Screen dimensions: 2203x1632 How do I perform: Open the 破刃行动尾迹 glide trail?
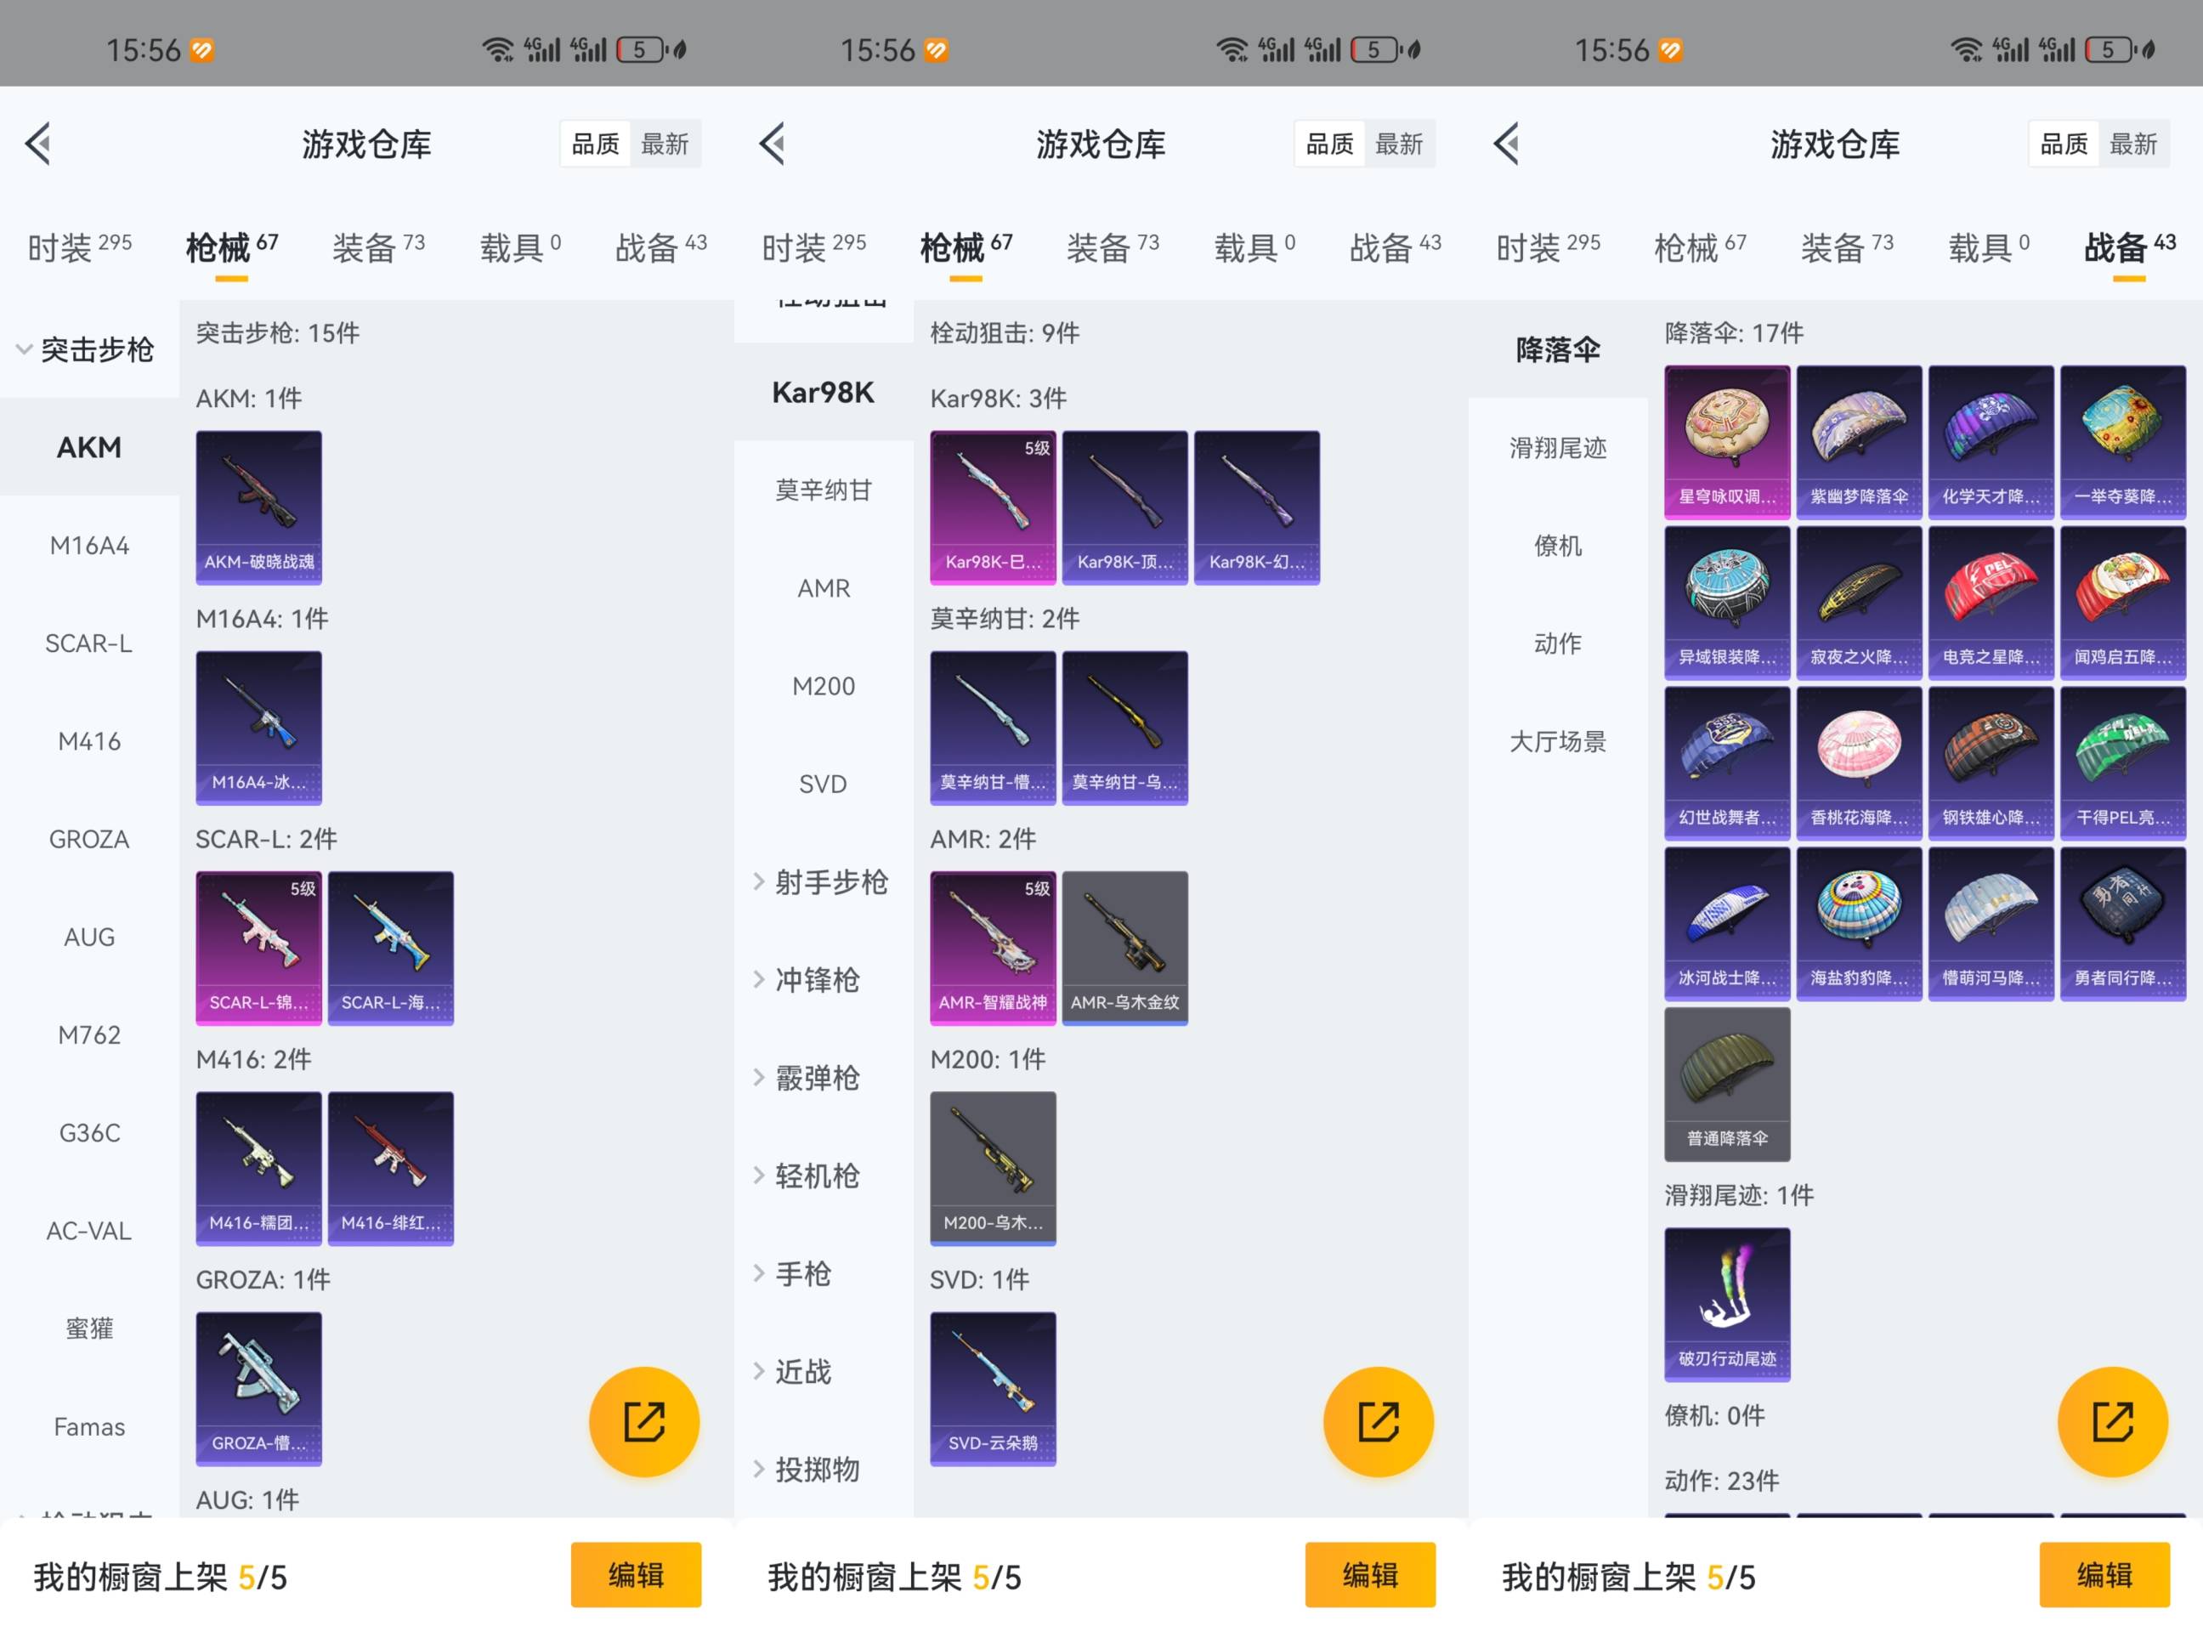tap(1727, 1305)
